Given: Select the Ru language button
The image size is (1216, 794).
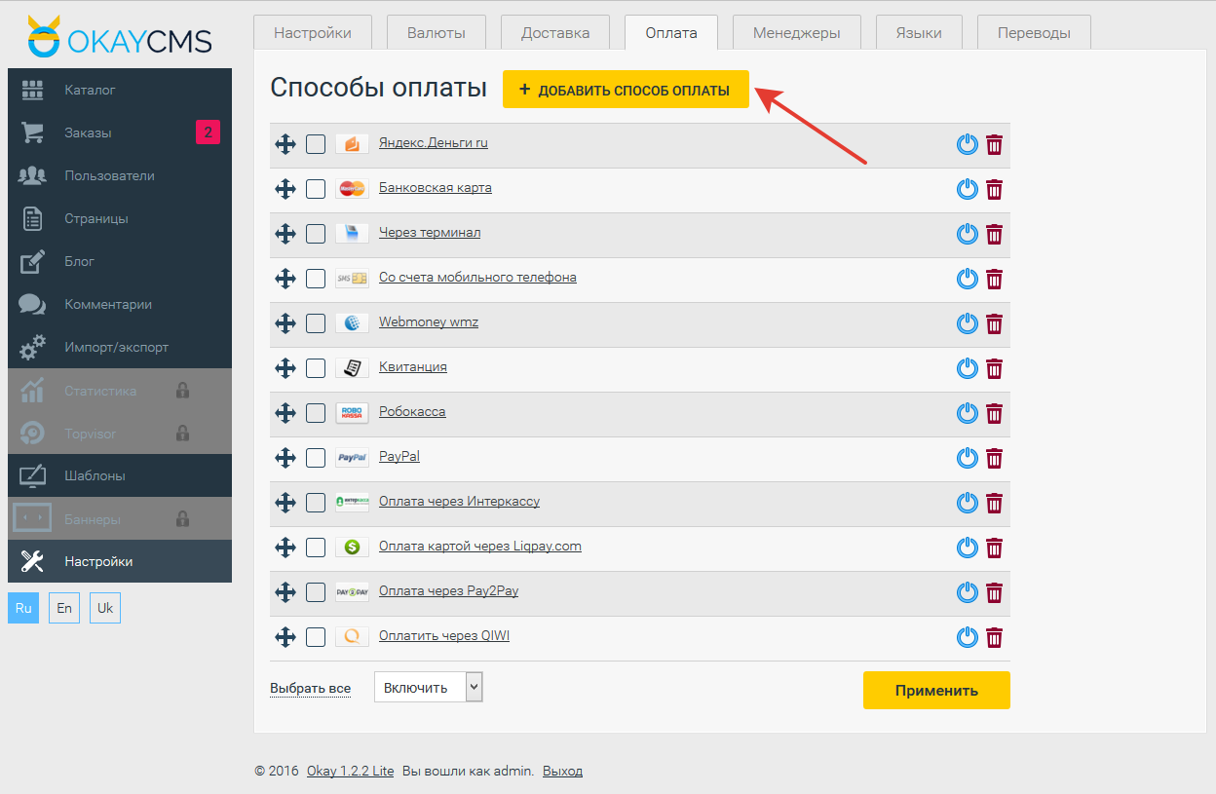Looking at the screenshot, I should pos(23,608).
